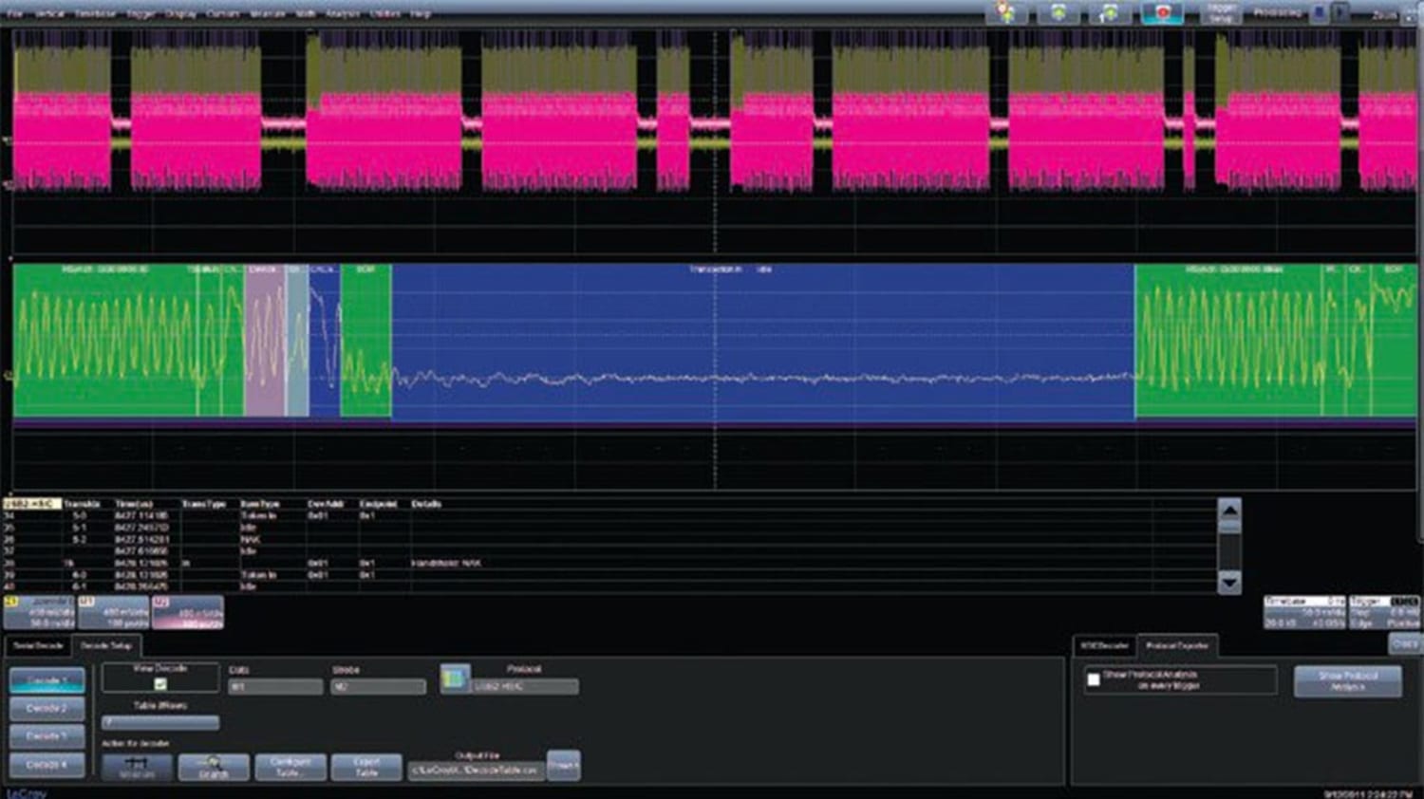1424x799 pixels.
Task: Click the Processing indicator in the toolbar
Action: click(1276, 12)
